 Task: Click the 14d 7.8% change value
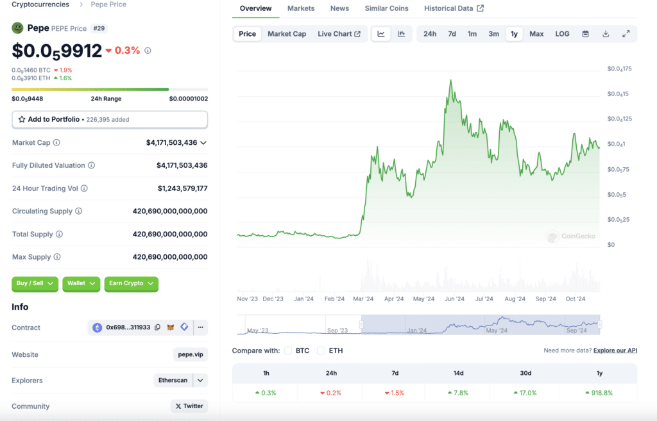pyautogui.click(x=458, y=393)
